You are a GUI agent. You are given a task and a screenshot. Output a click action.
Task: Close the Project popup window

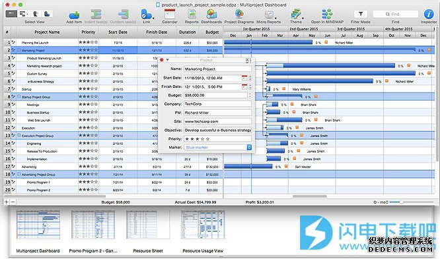click(x=161, y=59)
